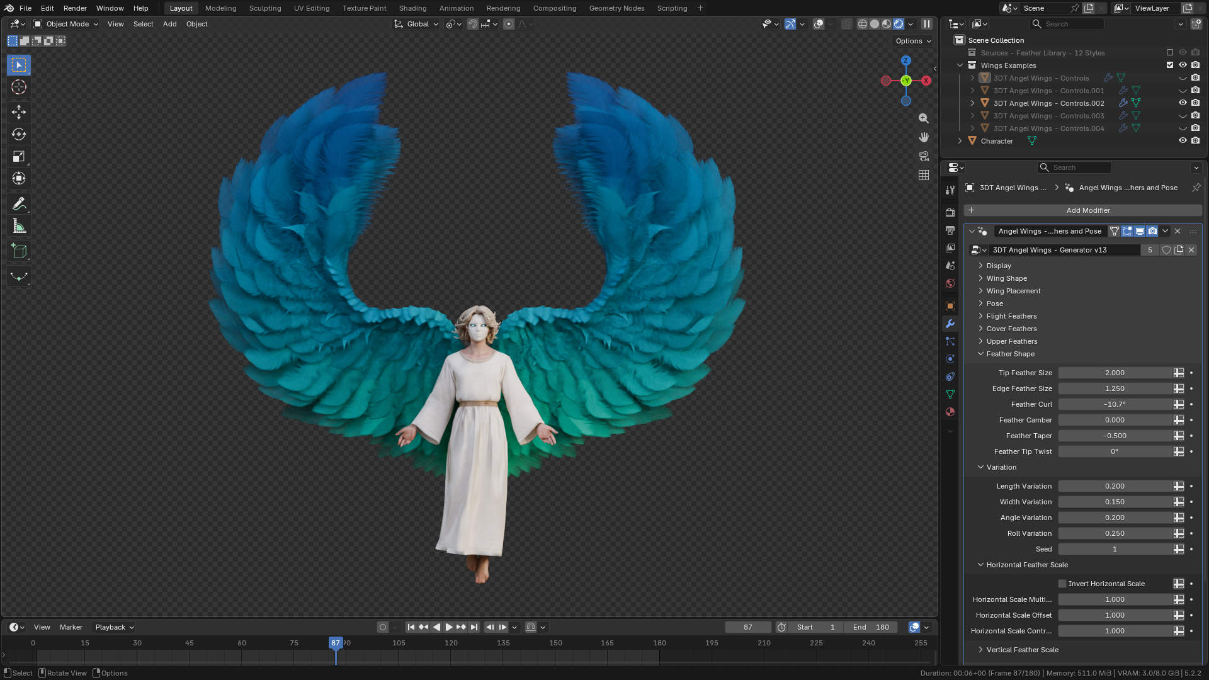Toggle Wings Examples collection exclude checkbox
Screen dimensions: 1209x680
pyautogui.click(x=1170, y=65)
